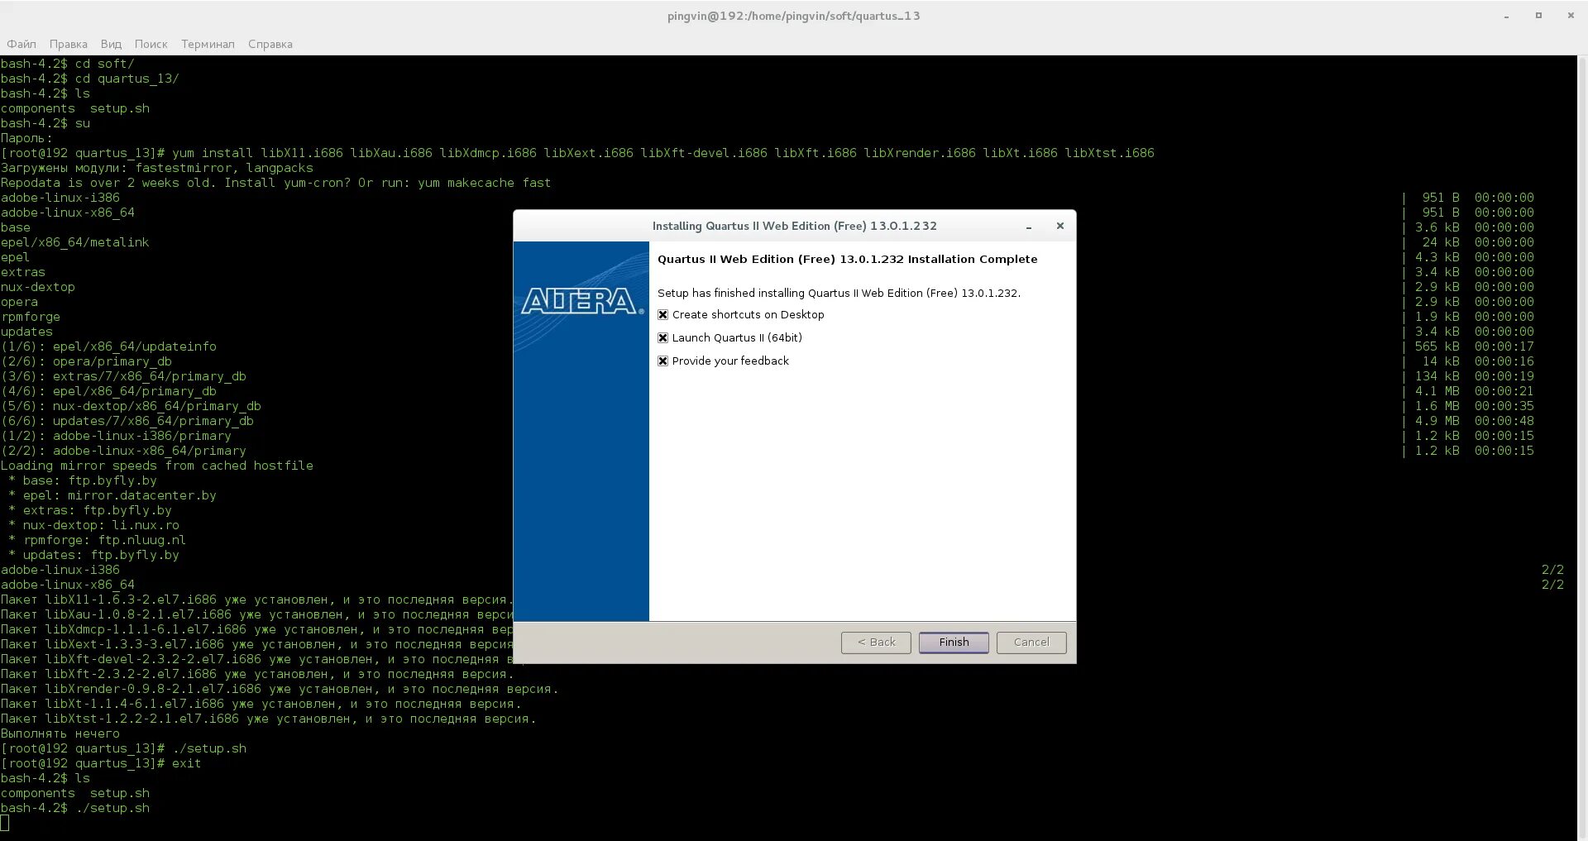Open the Файл menu in the terminal
This screenshot has width=1588, height=841.
pyautogui.click(x=22, y=44)
